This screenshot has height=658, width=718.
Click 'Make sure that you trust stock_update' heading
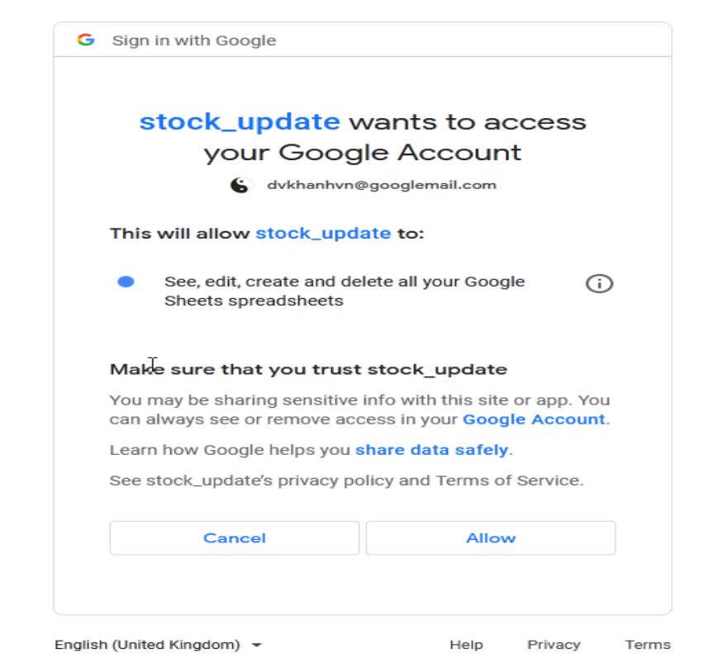pyautogui.click(x=308, y=369)
